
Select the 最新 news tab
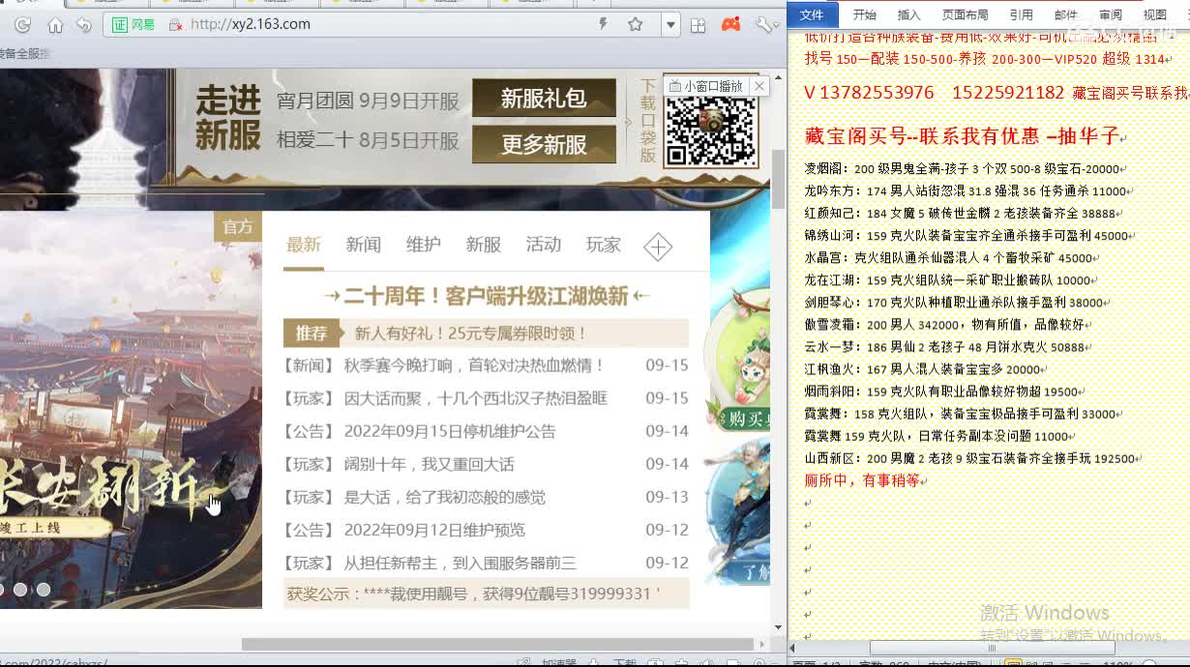pos(303,245)
